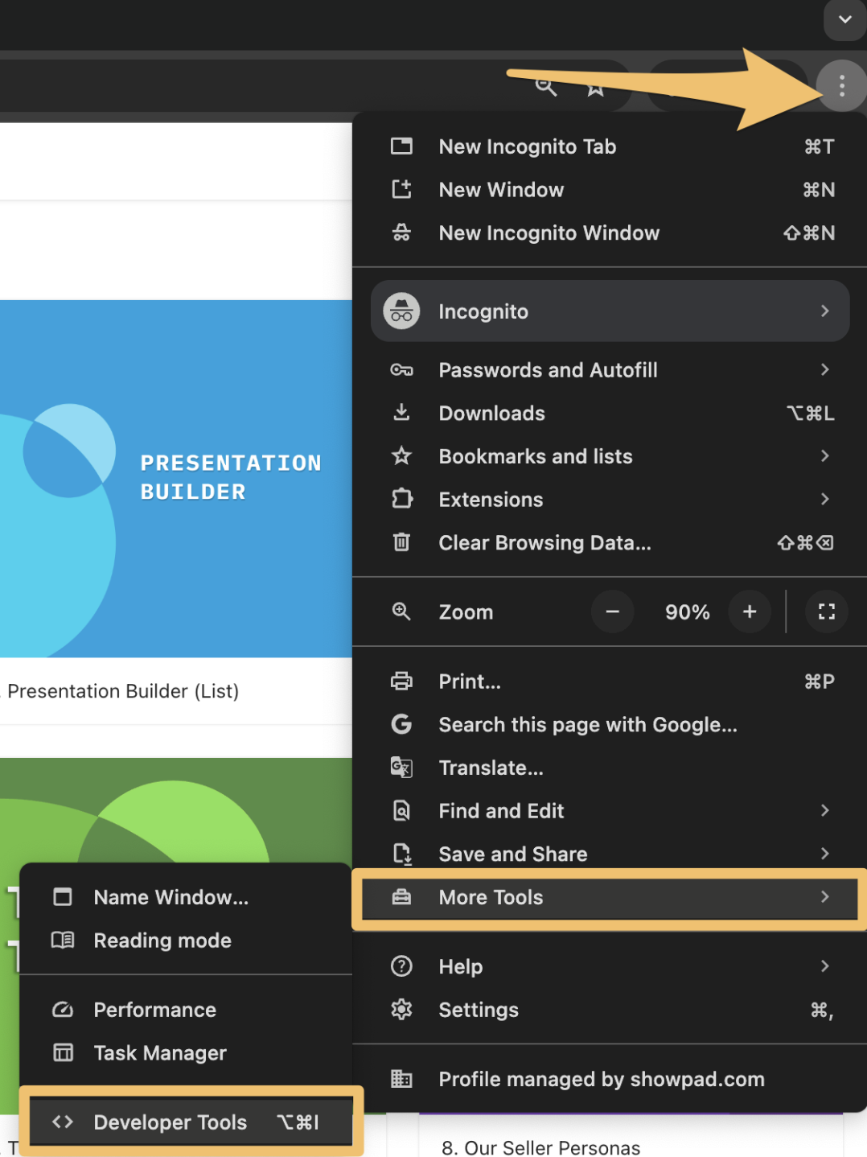The image size is (867, 1157).
Task: Select Performance in the submenu
Action: [x=186, y=1009]
